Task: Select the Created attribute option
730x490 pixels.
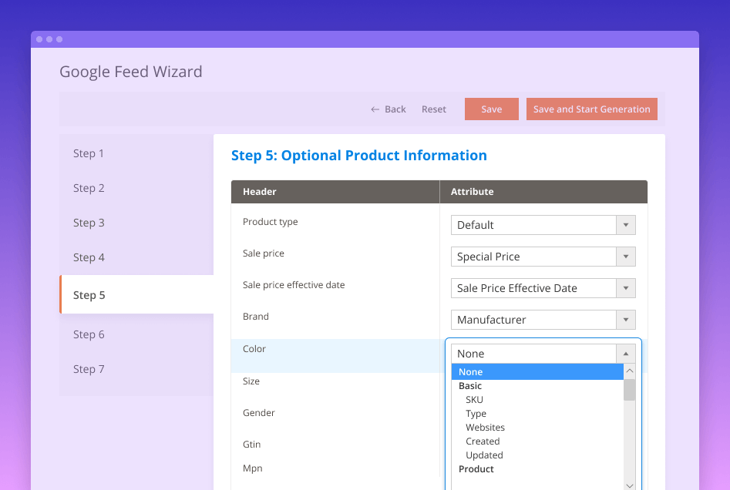Action: 483,441
